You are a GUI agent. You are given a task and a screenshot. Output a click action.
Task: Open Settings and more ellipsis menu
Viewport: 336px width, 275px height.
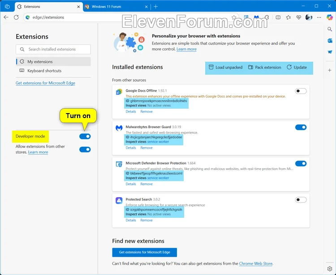coord(319,17)
